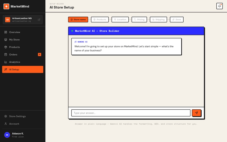Select the Products wizard step
The width and height of the screenshot is (227, 142).
(100, 19)
